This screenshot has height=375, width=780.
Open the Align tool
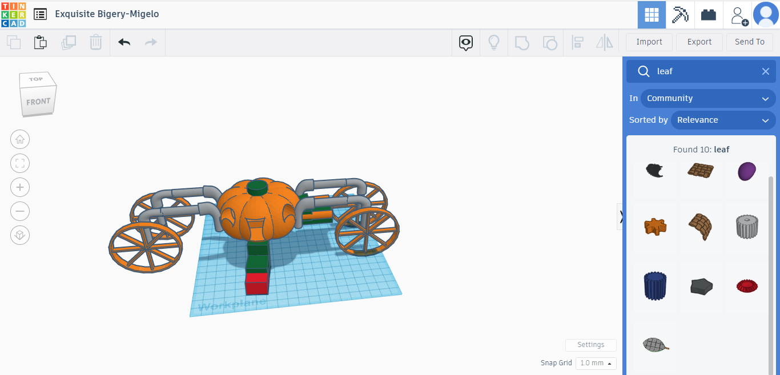tap(577, 42)
